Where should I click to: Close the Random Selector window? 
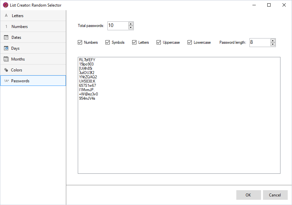click(x=284, y=5)
